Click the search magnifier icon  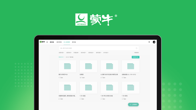coord(137,48)
